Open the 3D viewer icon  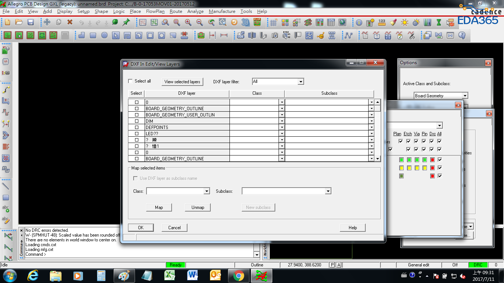point(245,22)
